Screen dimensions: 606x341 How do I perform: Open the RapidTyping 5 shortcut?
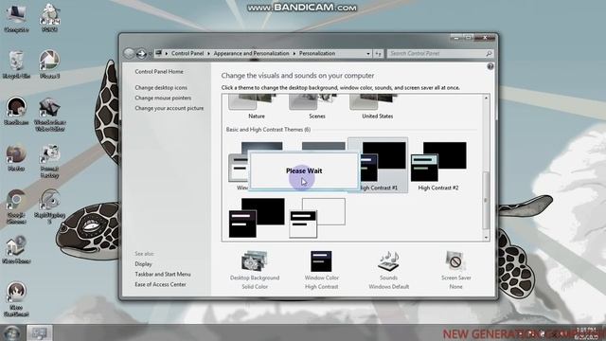pyautogui.click(x=49, y=206)
